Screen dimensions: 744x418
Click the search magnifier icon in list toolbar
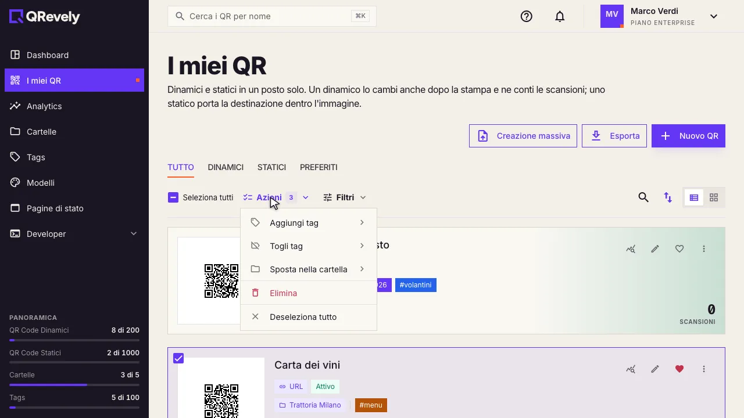tap(643, 197)
